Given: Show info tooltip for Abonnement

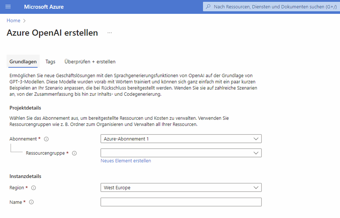Looking at the screenshot, I should 46,139.
